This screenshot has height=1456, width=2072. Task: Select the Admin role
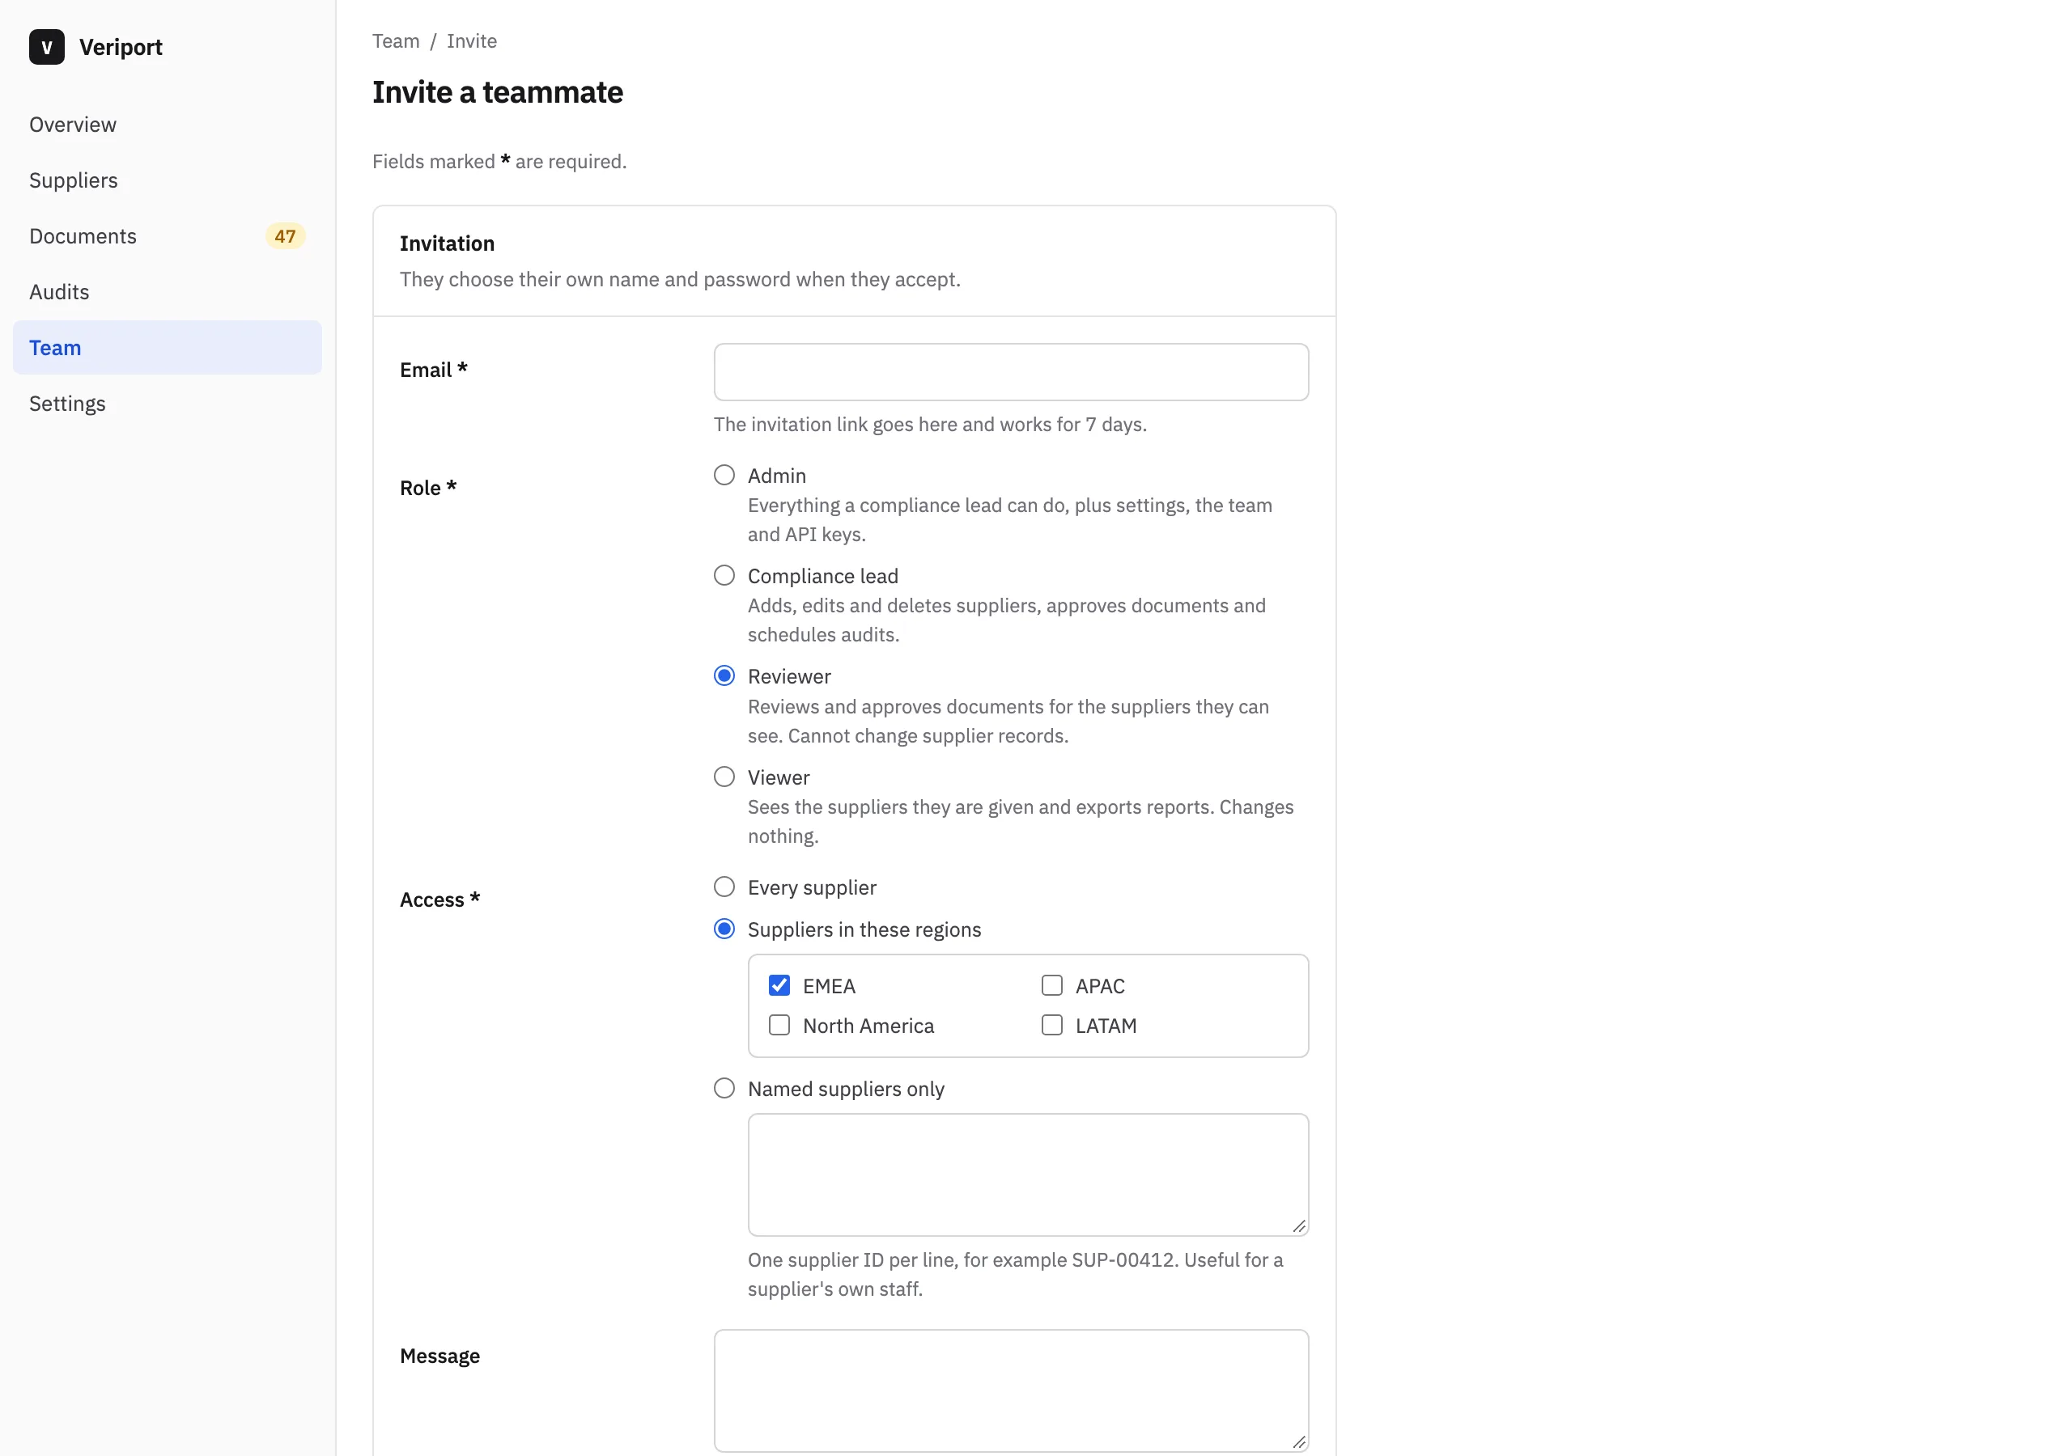point(724,476)
